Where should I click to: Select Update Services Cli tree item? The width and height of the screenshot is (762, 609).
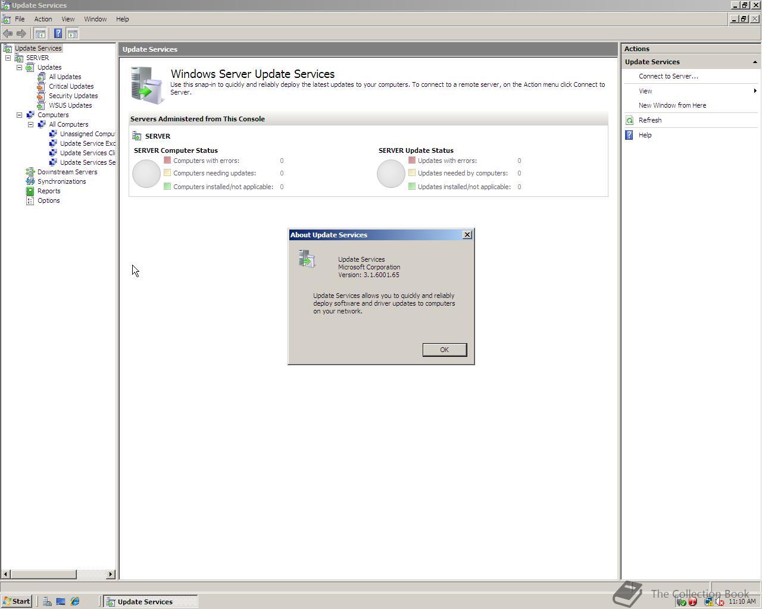point(88,153)
